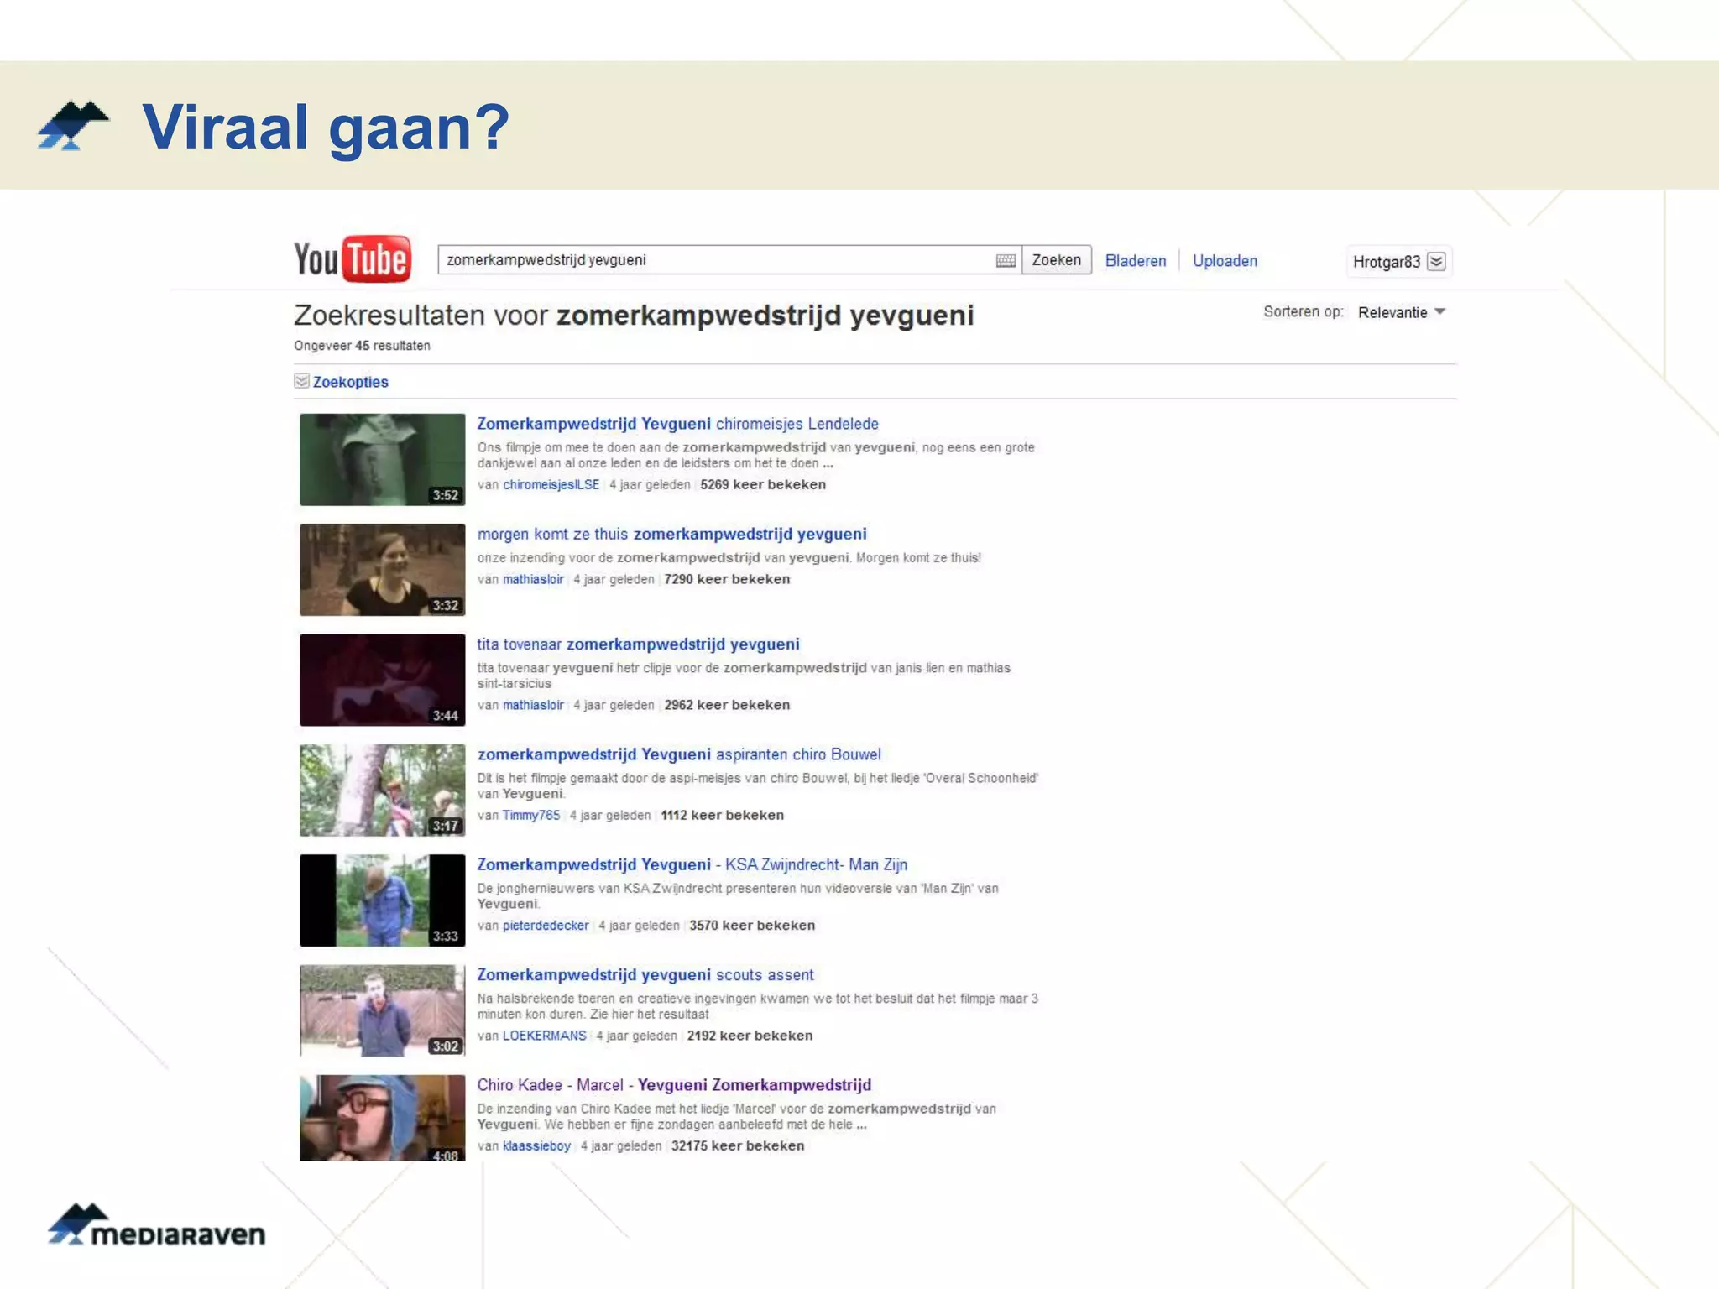Click the raven icon beside Viraal gaan?
The height and width of the screenshot is (1289, 1719).
73,126
